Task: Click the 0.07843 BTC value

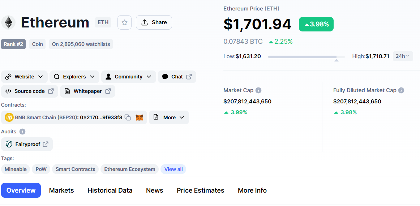Action: pyautogui.click(x=243, y=42)
